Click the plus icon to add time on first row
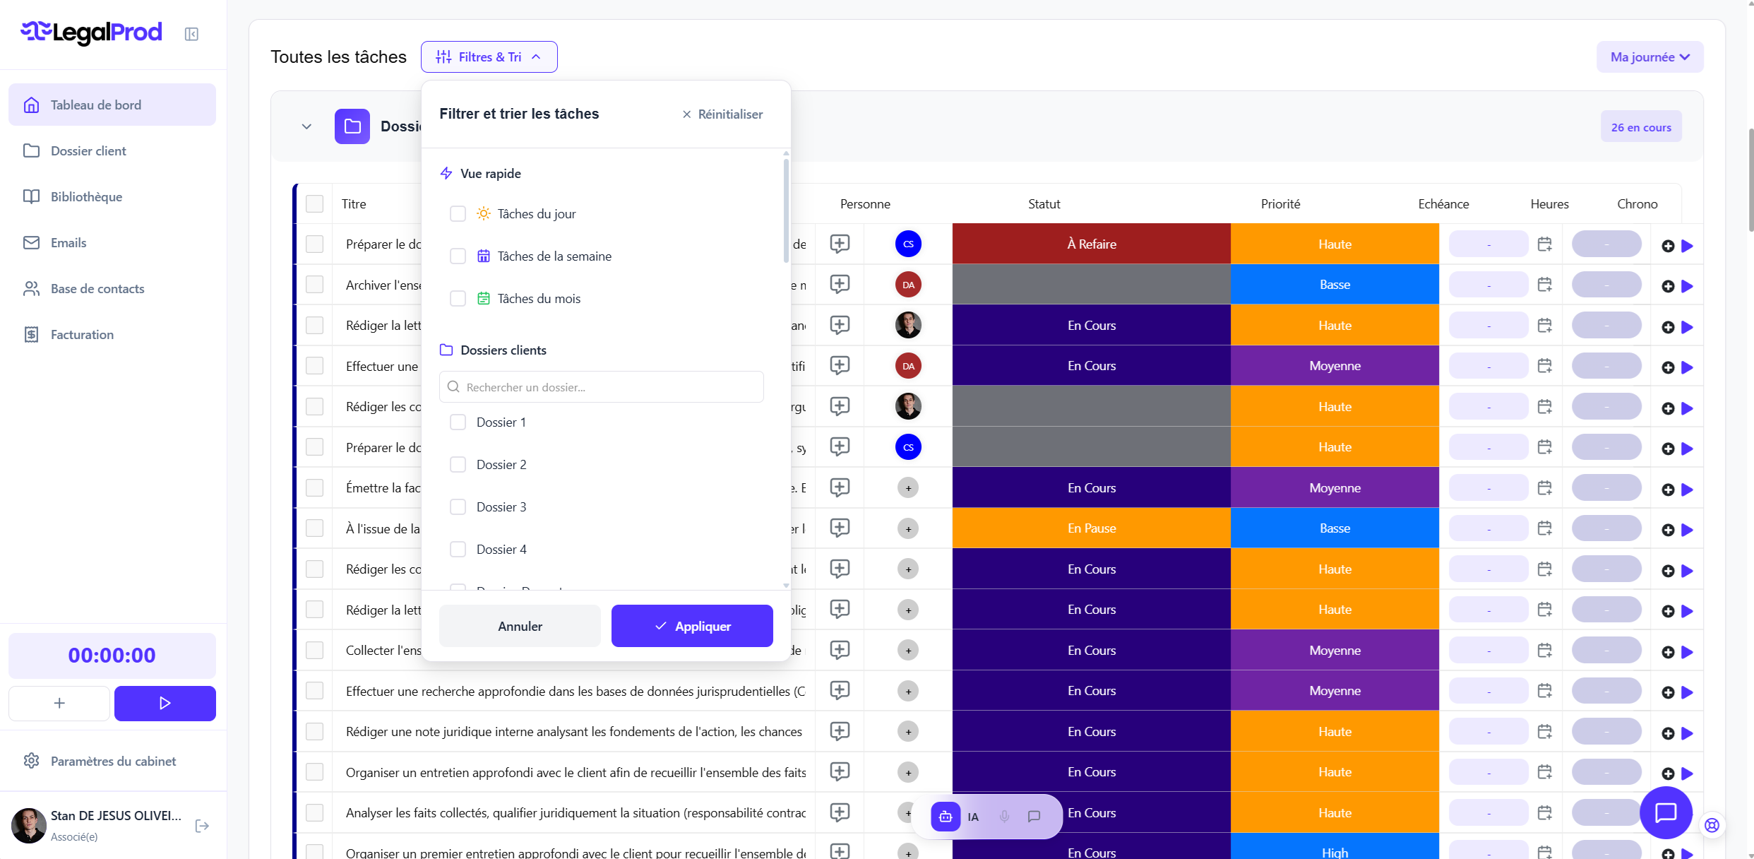The width and height of the screenshot is (1754, 859). tap(1667, 246)
